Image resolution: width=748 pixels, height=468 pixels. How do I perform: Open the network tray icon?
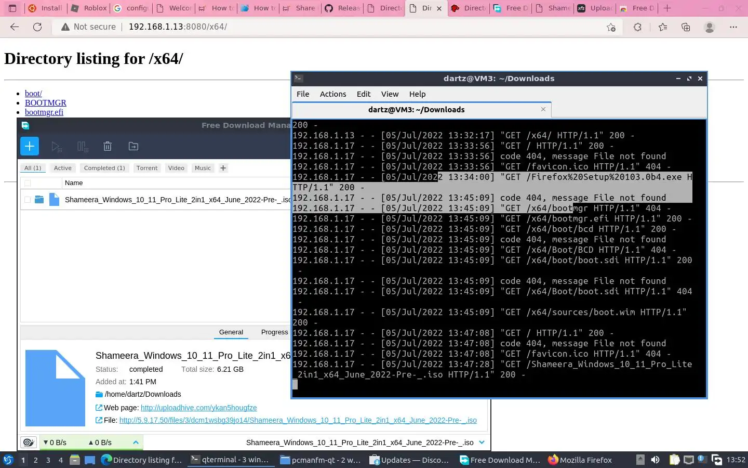(689, 460)
